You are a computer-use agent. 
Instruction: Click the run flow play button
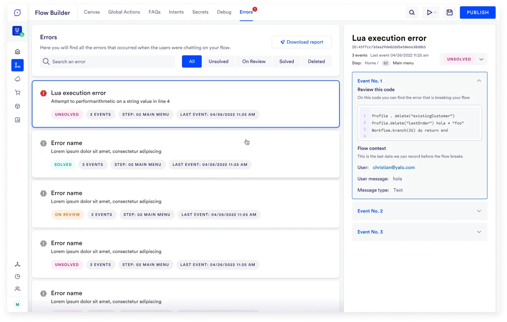tap(429, 12)
